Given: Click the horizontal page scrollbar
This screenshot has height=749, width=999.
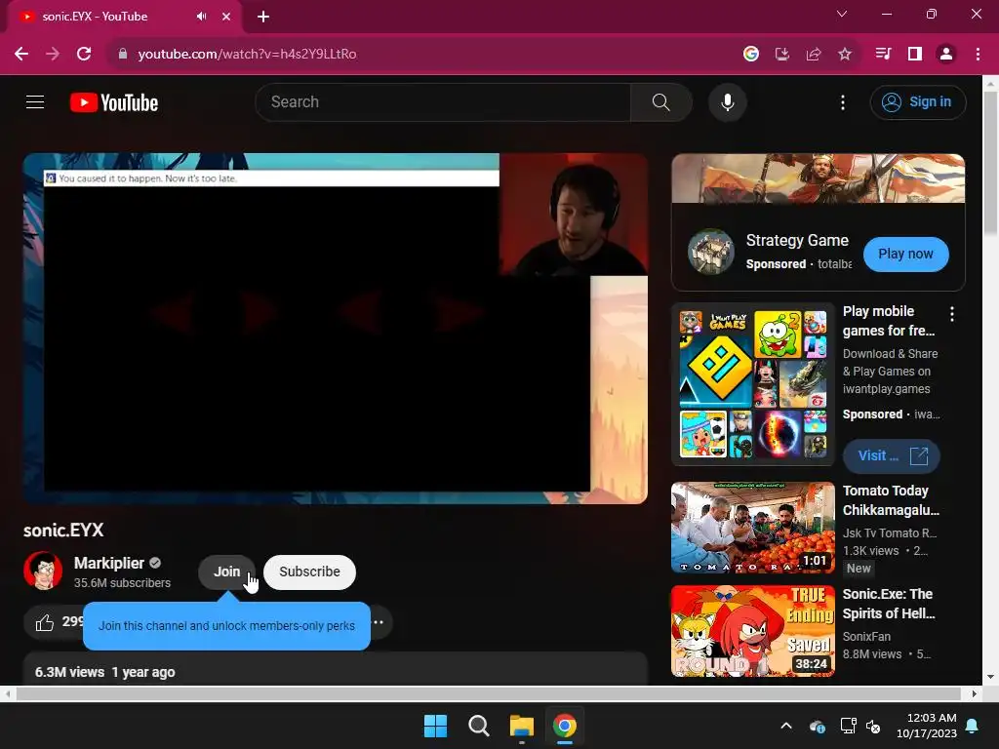Looking at the screenshot, I should [x=488, y=693].
